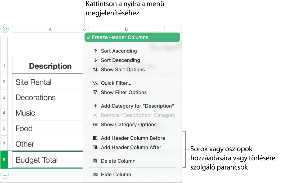Image resolution: width=292 pixels, height=183 pixels.
Task: Click the table select handle circle
Action: [x=5, y=29]
